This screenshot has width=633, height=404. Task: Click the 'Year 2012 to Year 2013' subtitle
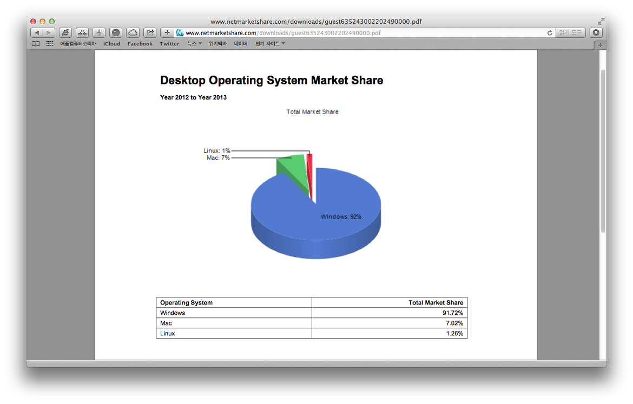click(193, 97)
